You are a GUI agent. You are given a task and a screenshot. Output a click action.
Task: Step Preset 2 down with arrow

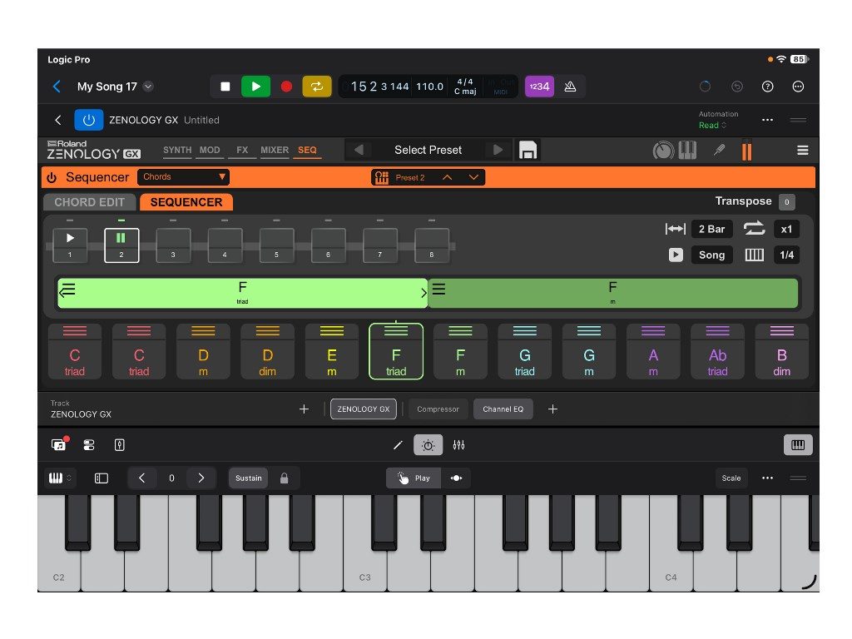pyautogui.click(x=473, y=178)
